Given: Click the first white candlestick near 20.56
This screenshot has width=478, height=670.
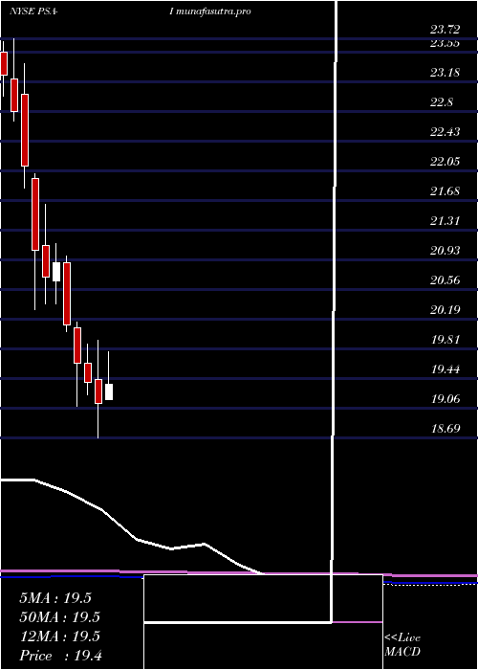Looking at the screenshot, I should pyautogui.click(x=56, y=272).
